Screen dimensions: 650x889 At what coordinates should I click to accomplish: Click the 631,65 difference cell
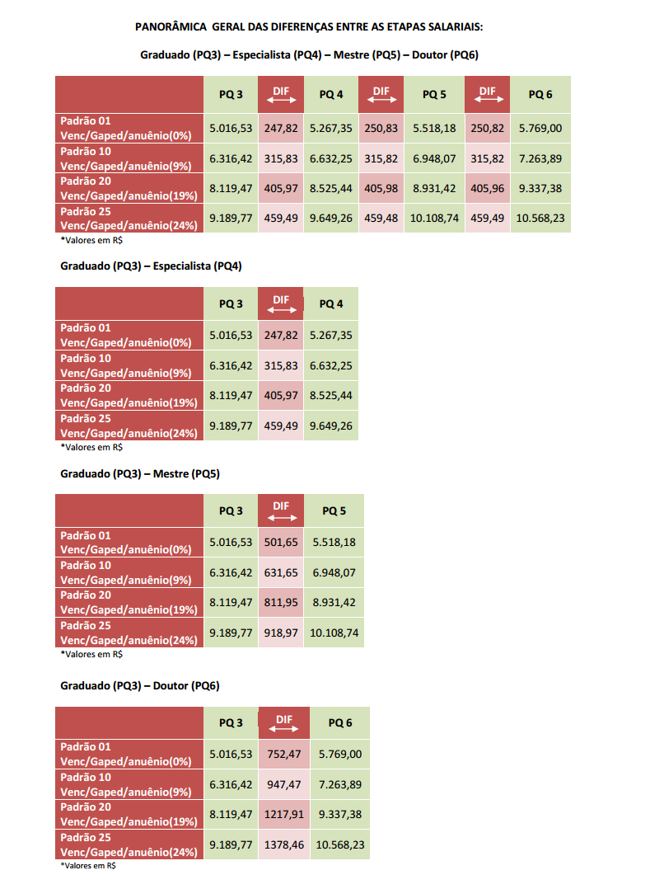pyautogui.click(x=282, y=572)
